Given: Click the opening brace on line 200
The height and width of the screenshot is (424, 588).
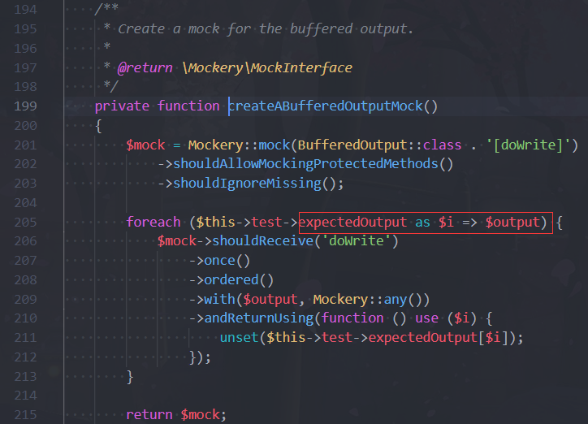Looking at the screenshot, I should point(98,126).
